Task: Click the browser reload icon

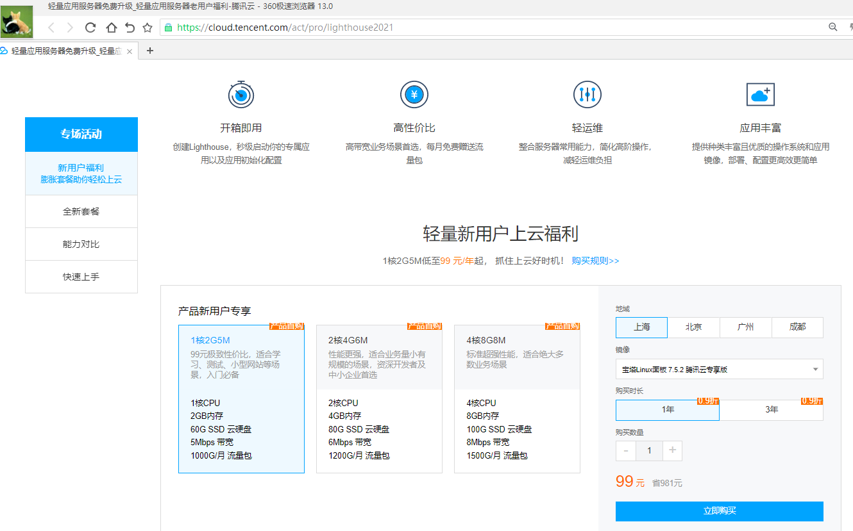Action: tap(90, 28)
